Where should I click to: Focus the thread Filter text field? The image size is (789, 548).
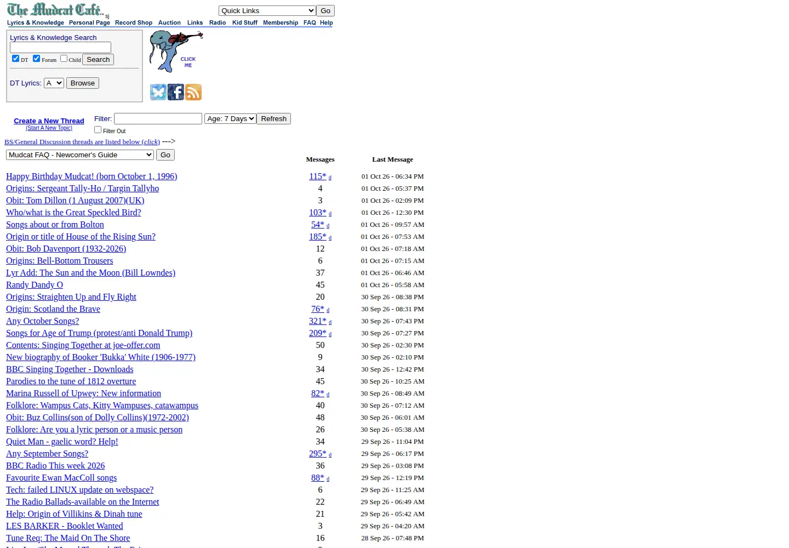pyautogui.click(x=158, y=119)
